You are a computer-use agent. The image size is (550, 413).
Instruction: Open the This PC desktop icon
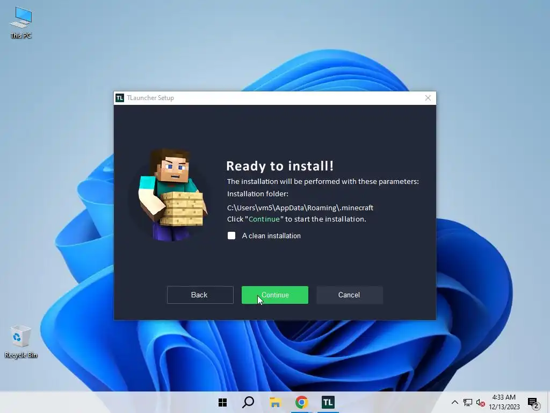(x=21, y=23)
